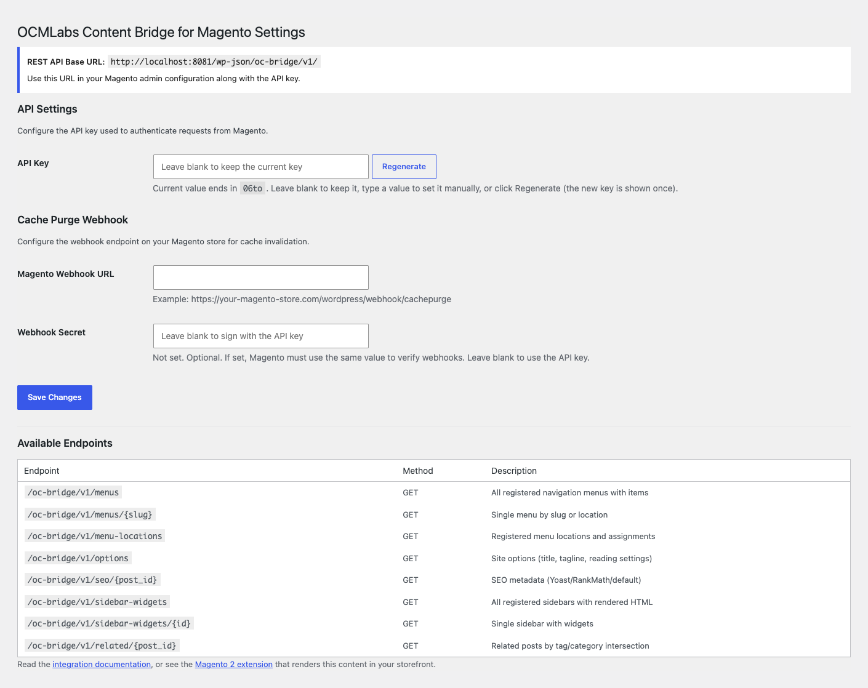Click the Description column header
Image resolution: width=868 pixels, height=688 pixels.
(514, 471)
